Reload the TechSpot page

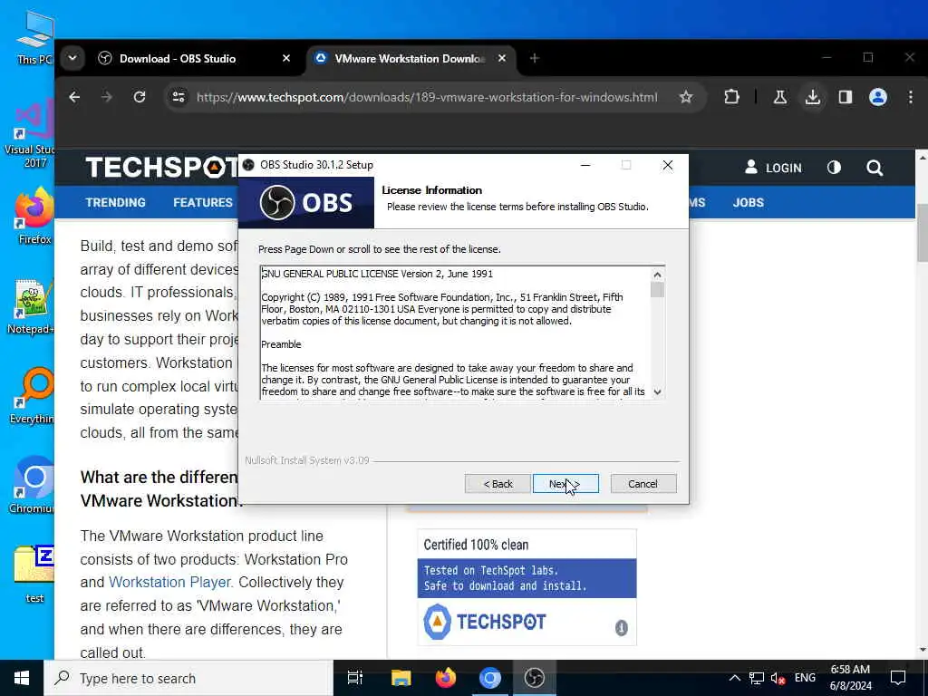(x=139, y=97)
